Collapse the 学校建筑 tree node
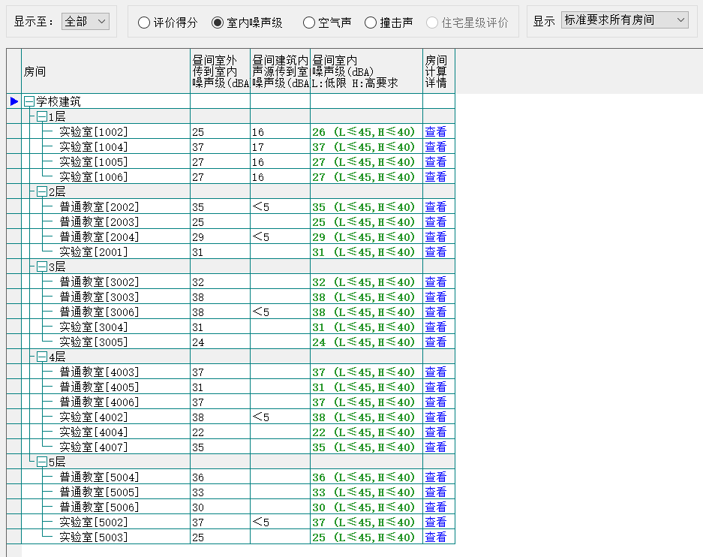The width and height of the screenshot is (703, 557). (x=29, y=101)
